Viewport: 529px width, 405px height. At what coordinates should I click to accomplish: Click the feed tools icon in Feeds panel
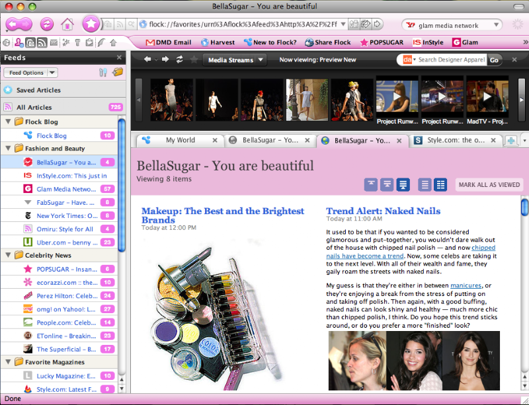103,73
